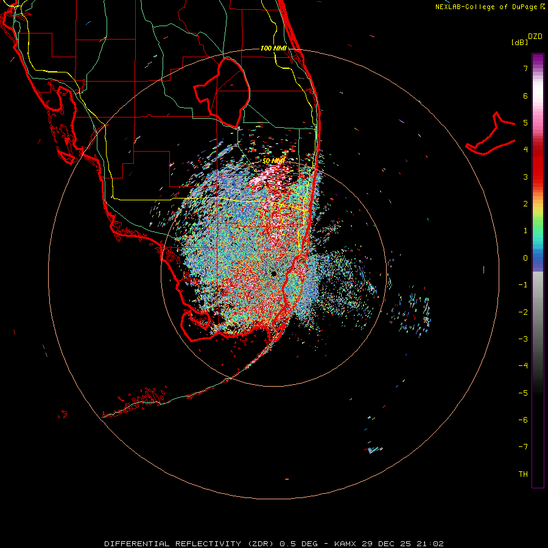Click the 'TH' label on colorbar
This screenshot has height=548, width=548.
(523, 474)
